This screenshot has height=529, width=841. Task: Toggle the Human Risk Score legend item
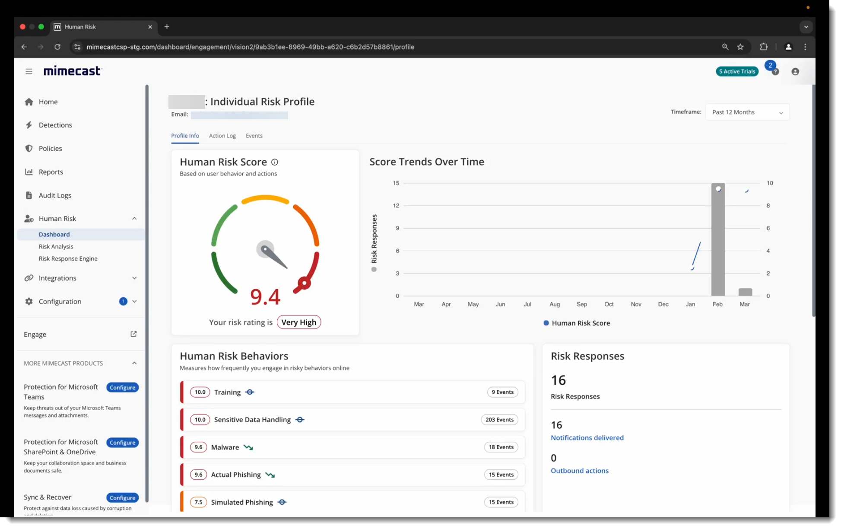(x=576, y=323)
